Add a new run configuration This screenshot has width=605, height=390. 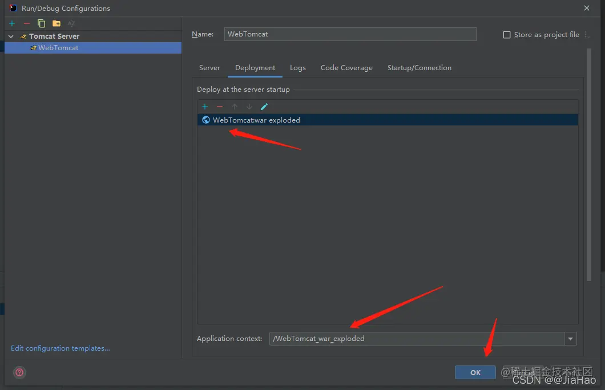click(12, 23)
